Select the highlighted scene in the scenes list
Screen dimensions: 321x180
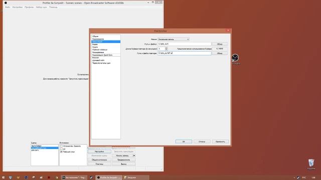tap(45, 148)
